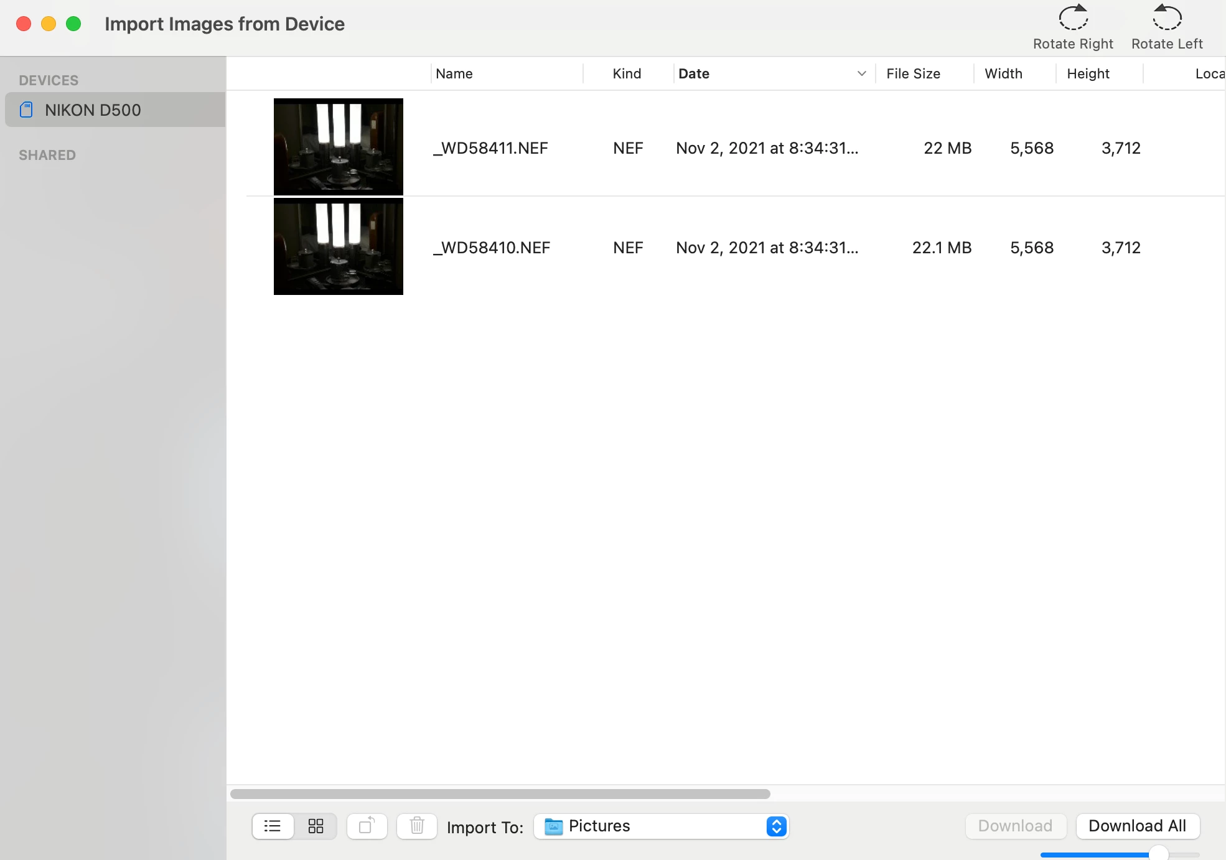Select the _WD58410.NEF file row
Screen dimensions: 1226x860
click(492, 248)
